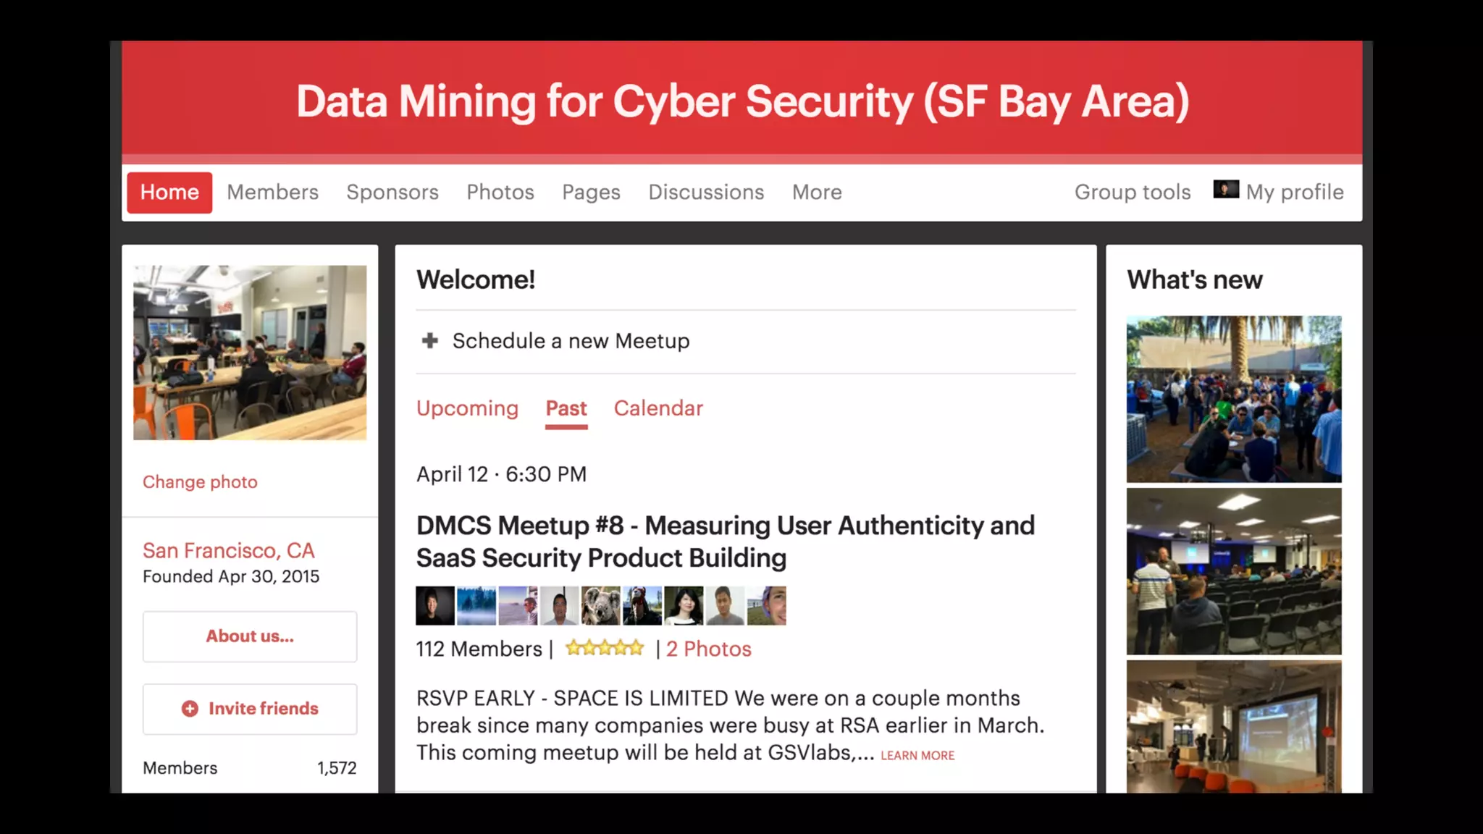1483x834 pixels.
Task: Open the outdoor palm tree photo thumbnail
Action: coord(1233,399)
